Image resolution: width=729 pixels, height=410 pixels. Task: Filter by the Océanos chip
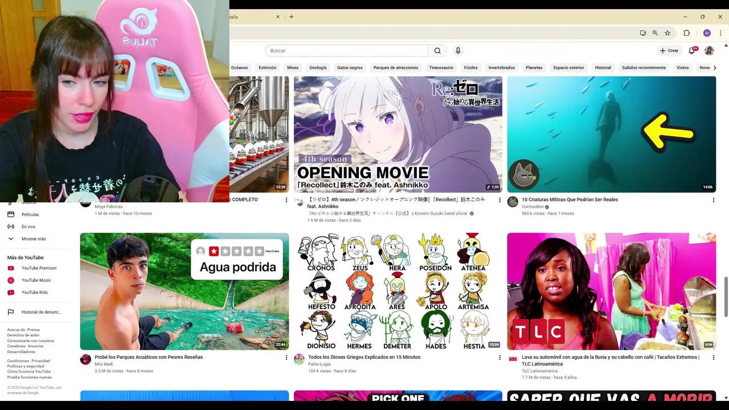pos(239,68)
